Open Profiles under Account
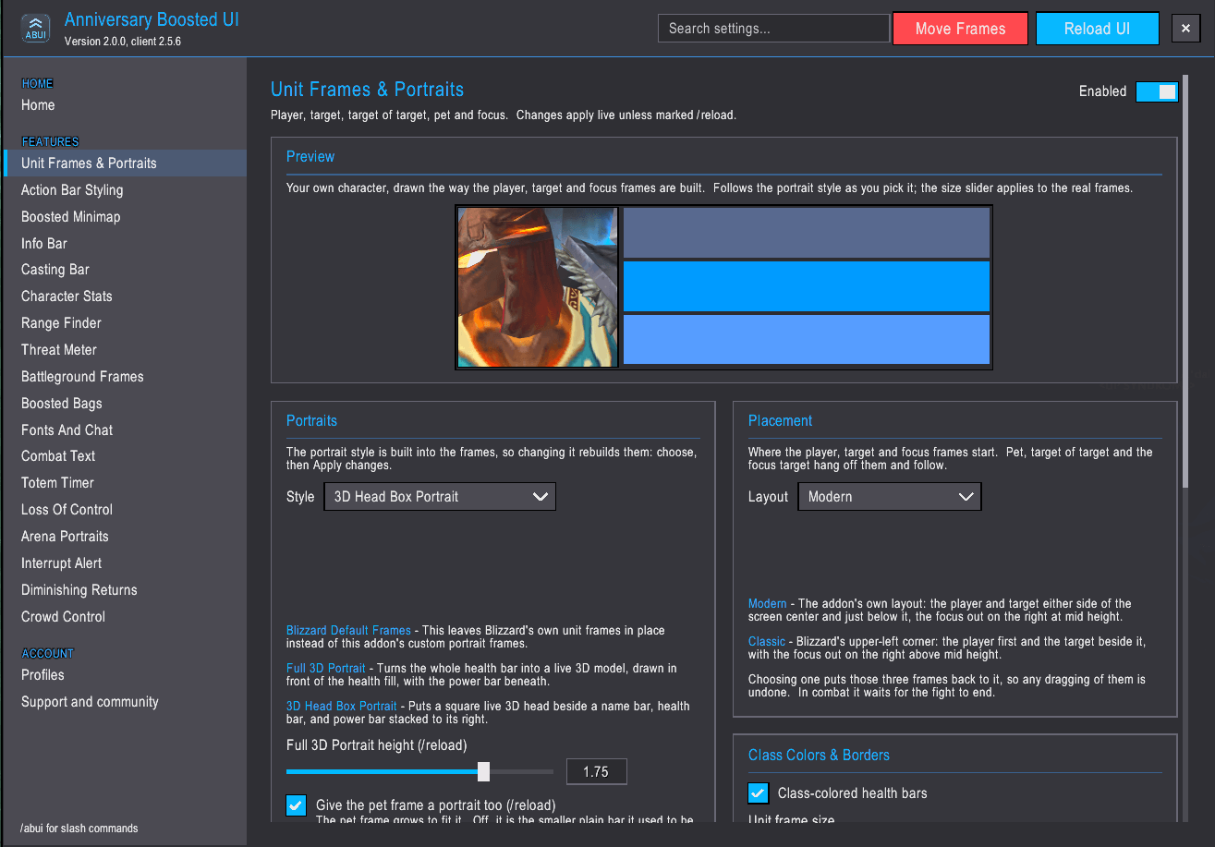Viewport: 1215px width, 847px height. (43, 675)
